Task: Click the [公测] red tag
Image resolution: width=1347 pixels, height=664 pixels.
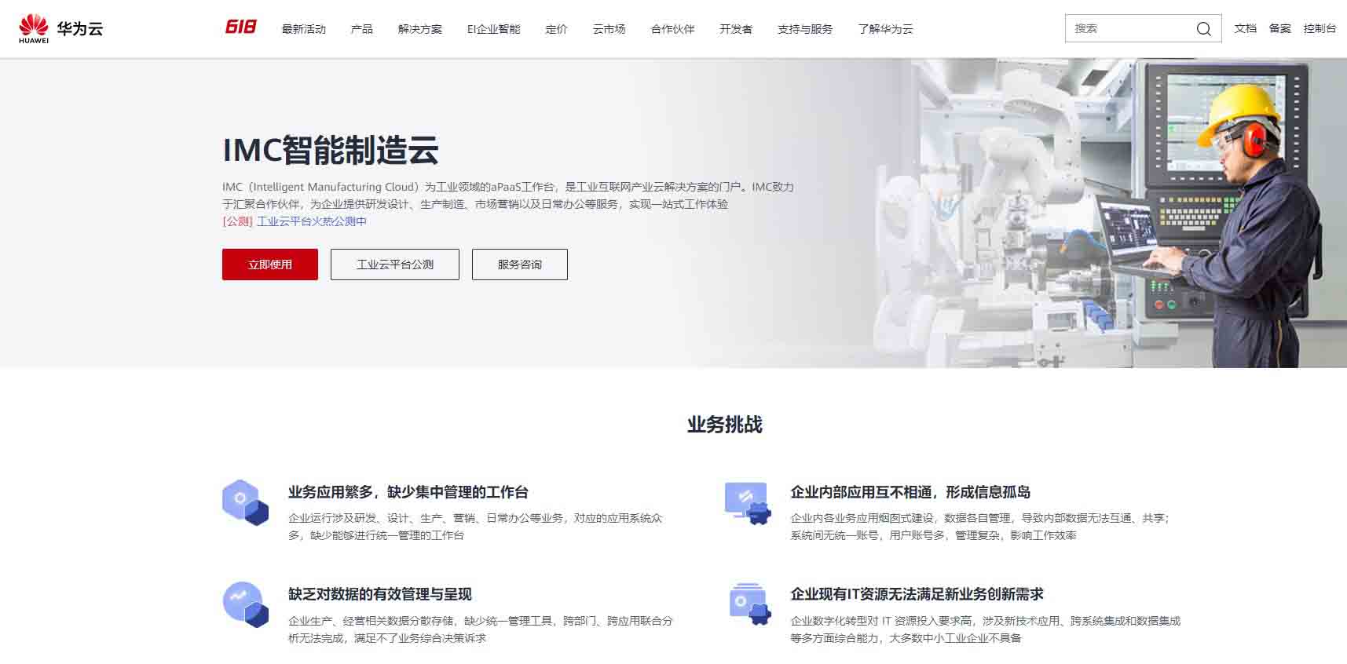Action: point(238,221)
